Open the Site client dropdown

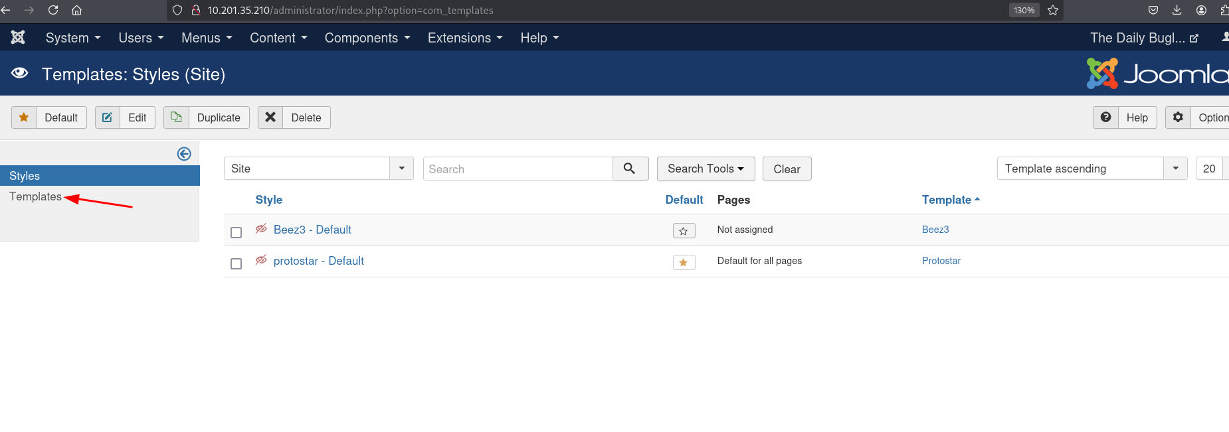[318, 169]
